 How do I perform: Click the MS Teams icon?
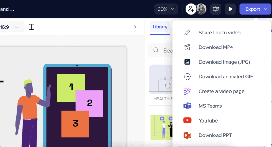coord(187,106)
